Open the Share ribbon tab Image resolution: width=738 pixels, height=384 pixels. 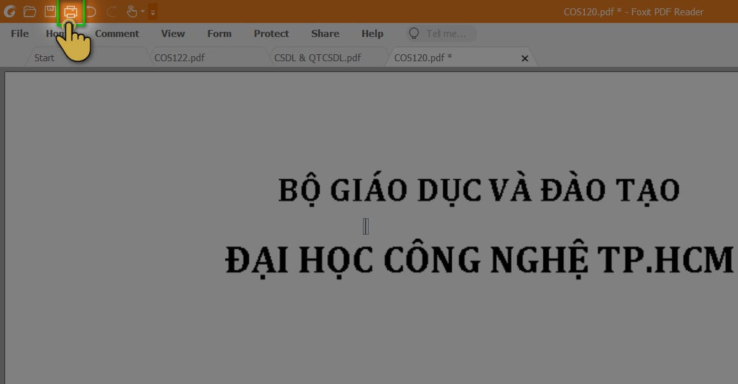click(325, 33)
